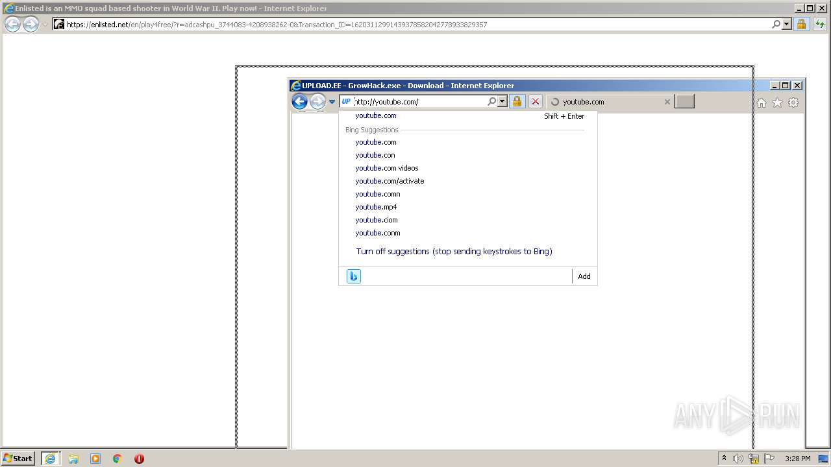Expand the address bar autocomplete dropdown arrow
831x467 pixels.
[502, 101]
